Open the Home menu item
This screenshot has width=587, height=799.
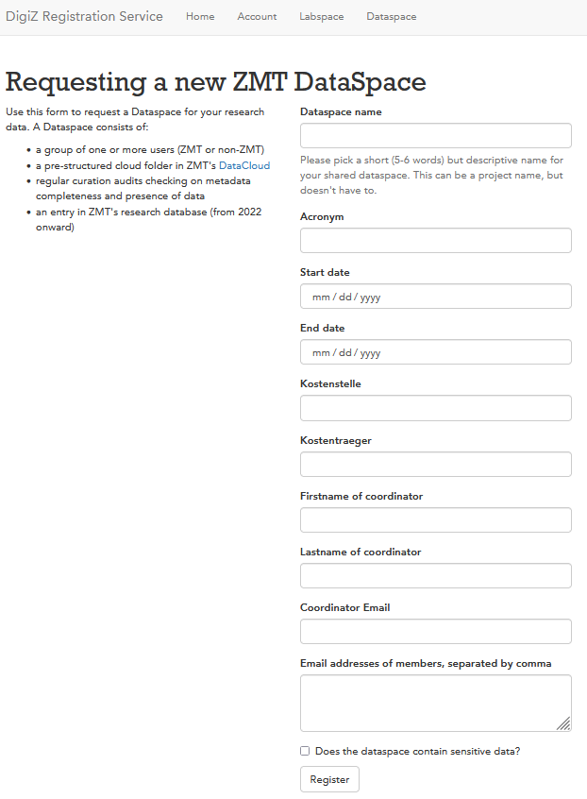[200, 17]
